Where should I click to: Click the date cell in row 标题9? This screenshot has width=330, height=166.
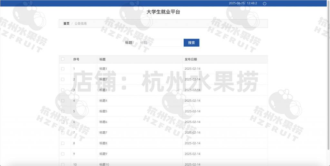point(225,154)
